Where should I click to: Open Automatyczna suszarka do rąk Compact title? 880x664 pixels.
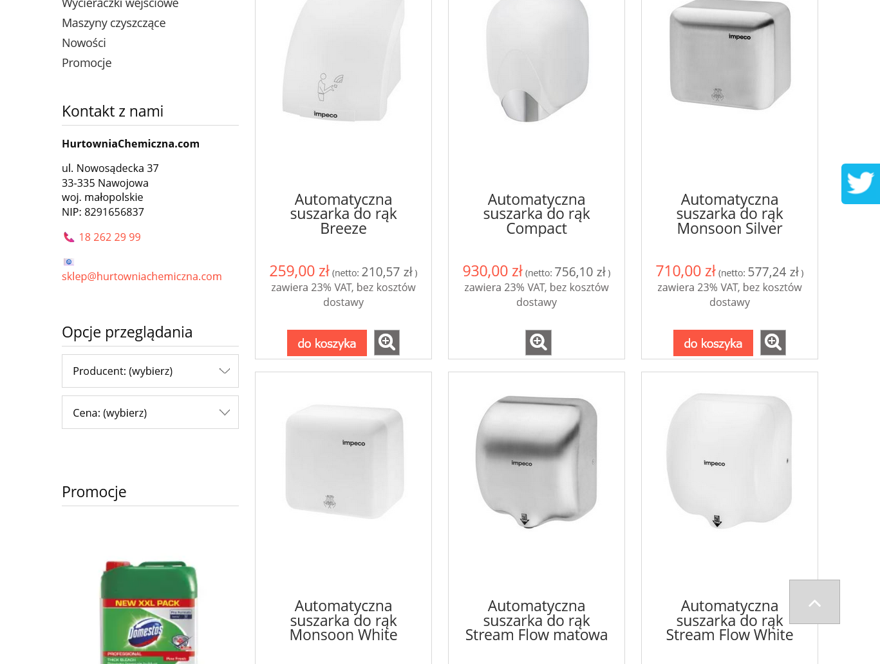tap(536, 214)
